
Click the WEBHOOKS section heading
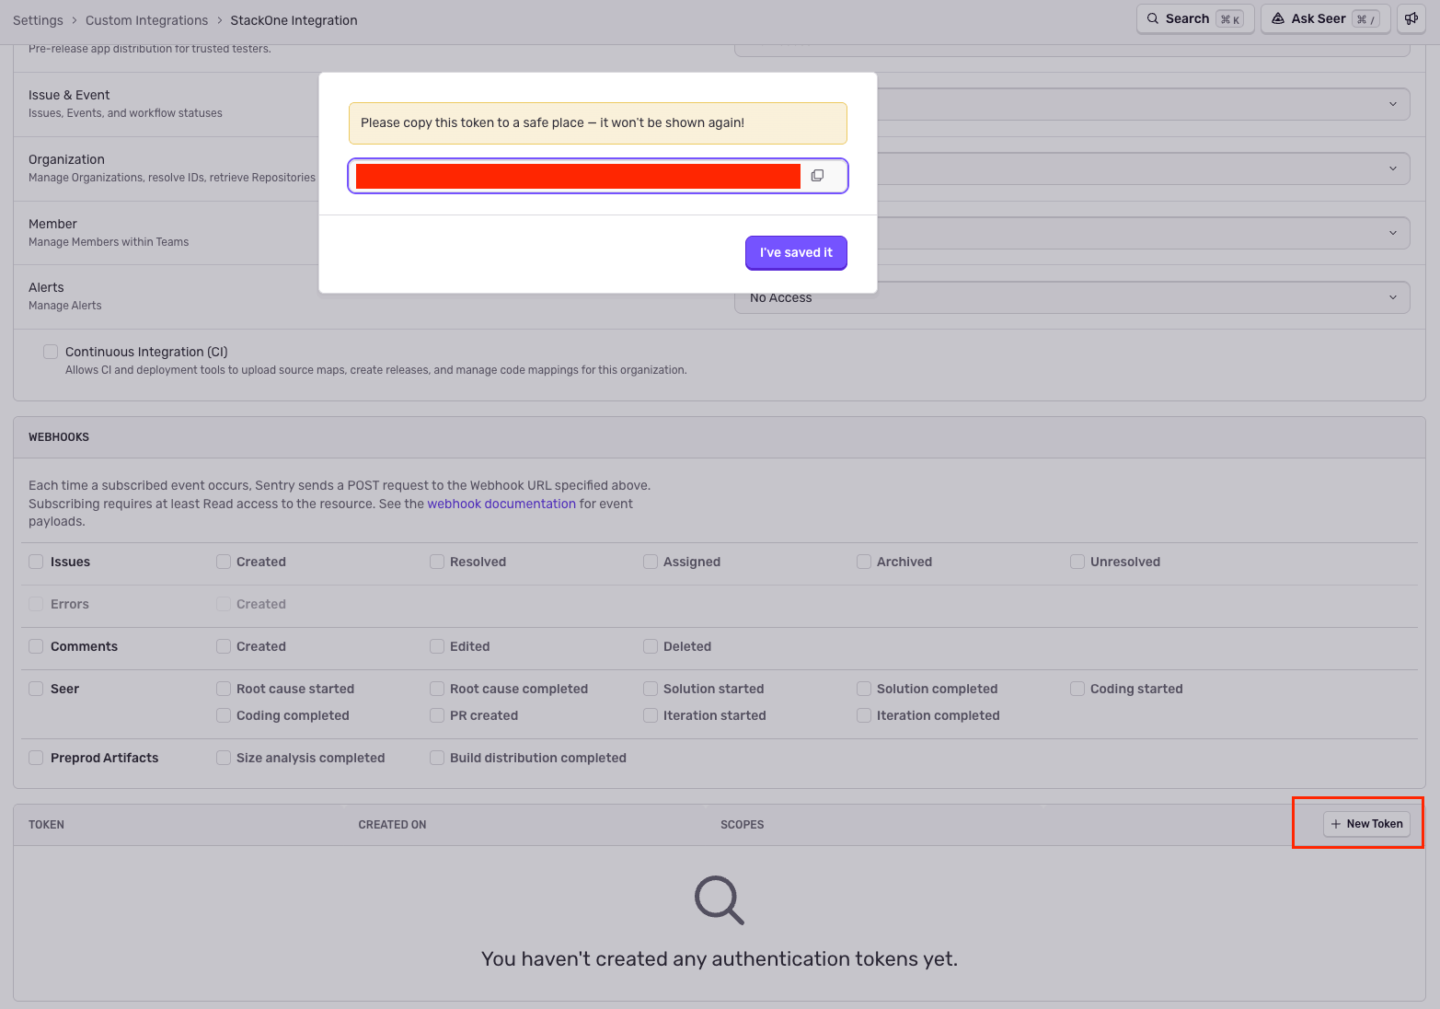59,437
